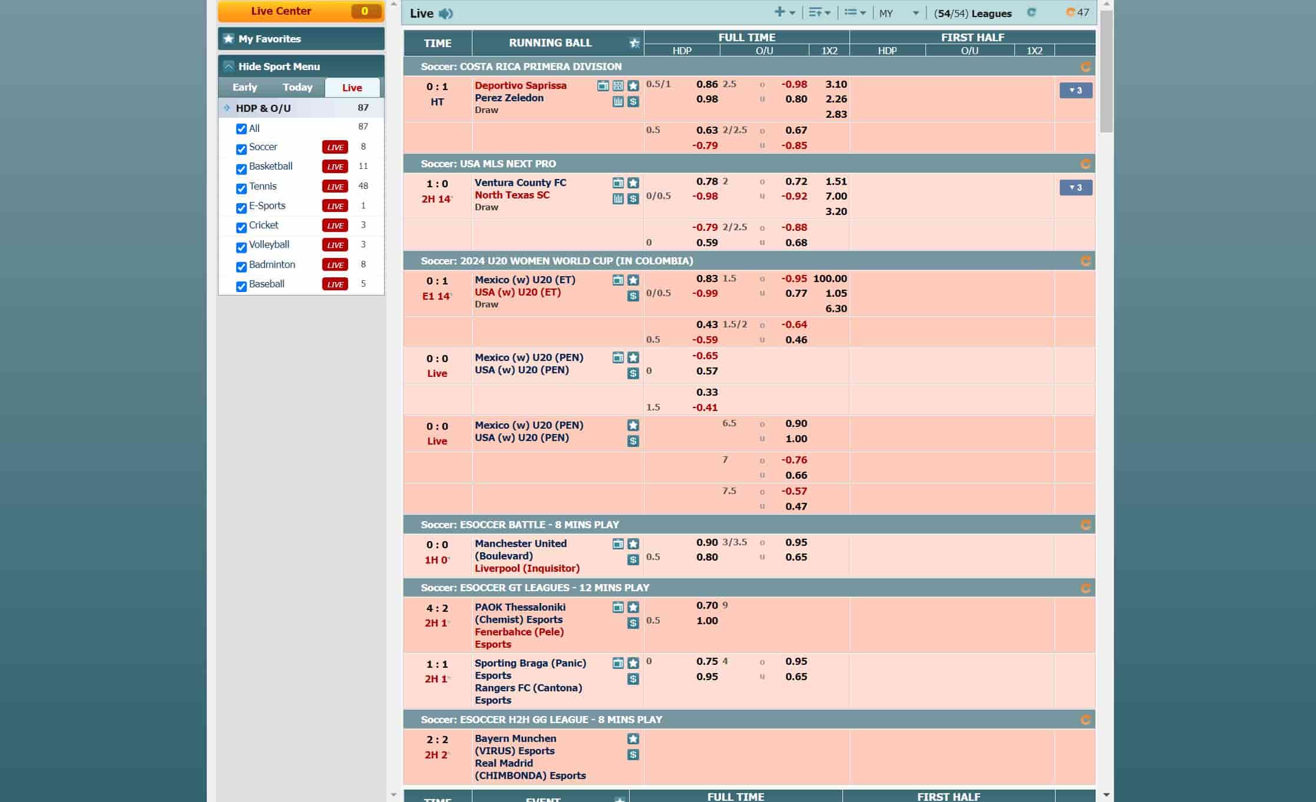Open statistics icon for Deportivo Saprissa match

618,102
